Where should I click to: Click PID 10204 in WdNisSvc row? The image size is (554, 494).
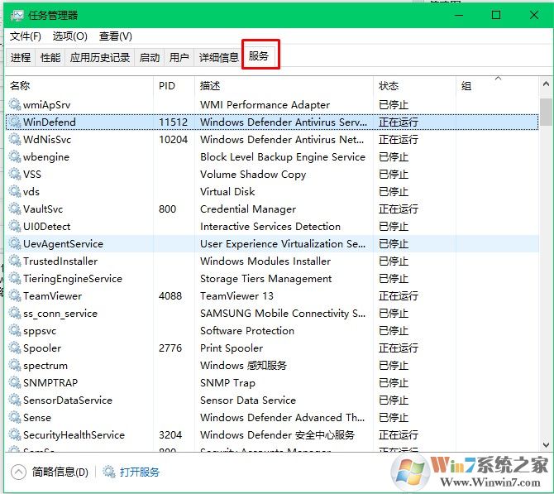173,139
